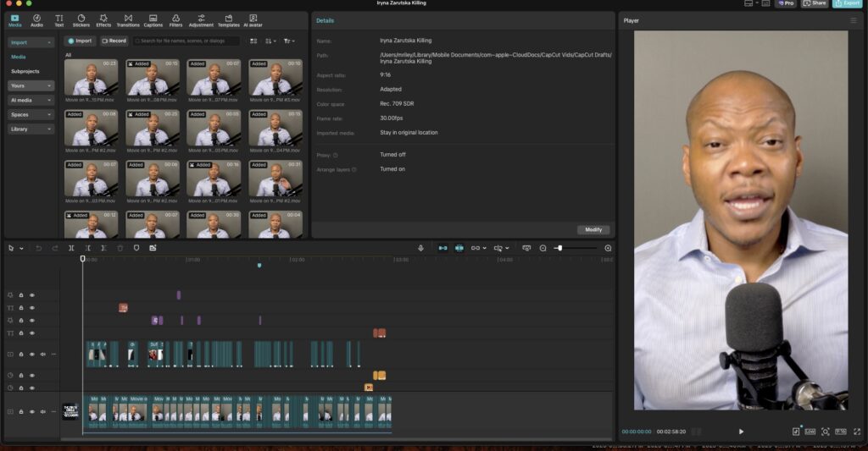Open the Templates tab icon

[229, 20]
